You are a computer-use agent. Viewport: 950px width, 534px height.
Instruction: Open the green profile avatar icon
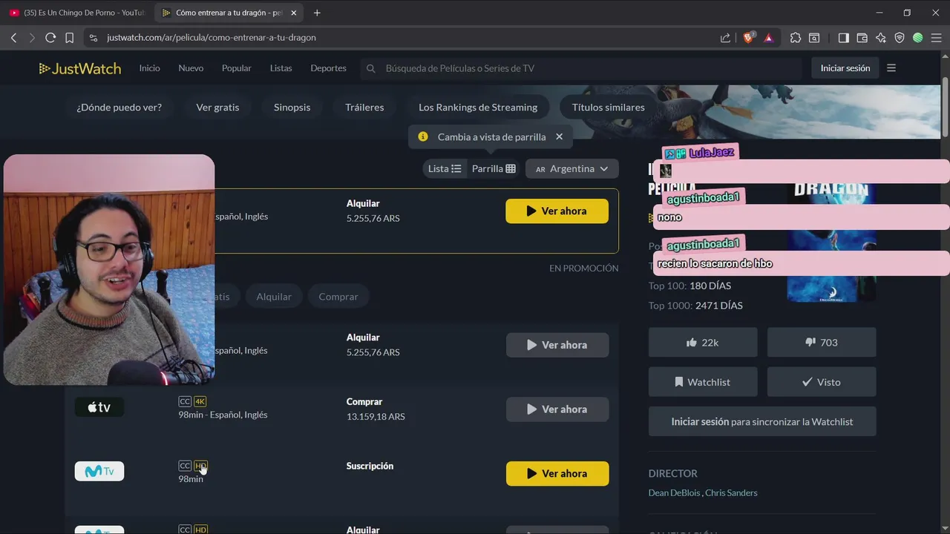tap(918, 38)
